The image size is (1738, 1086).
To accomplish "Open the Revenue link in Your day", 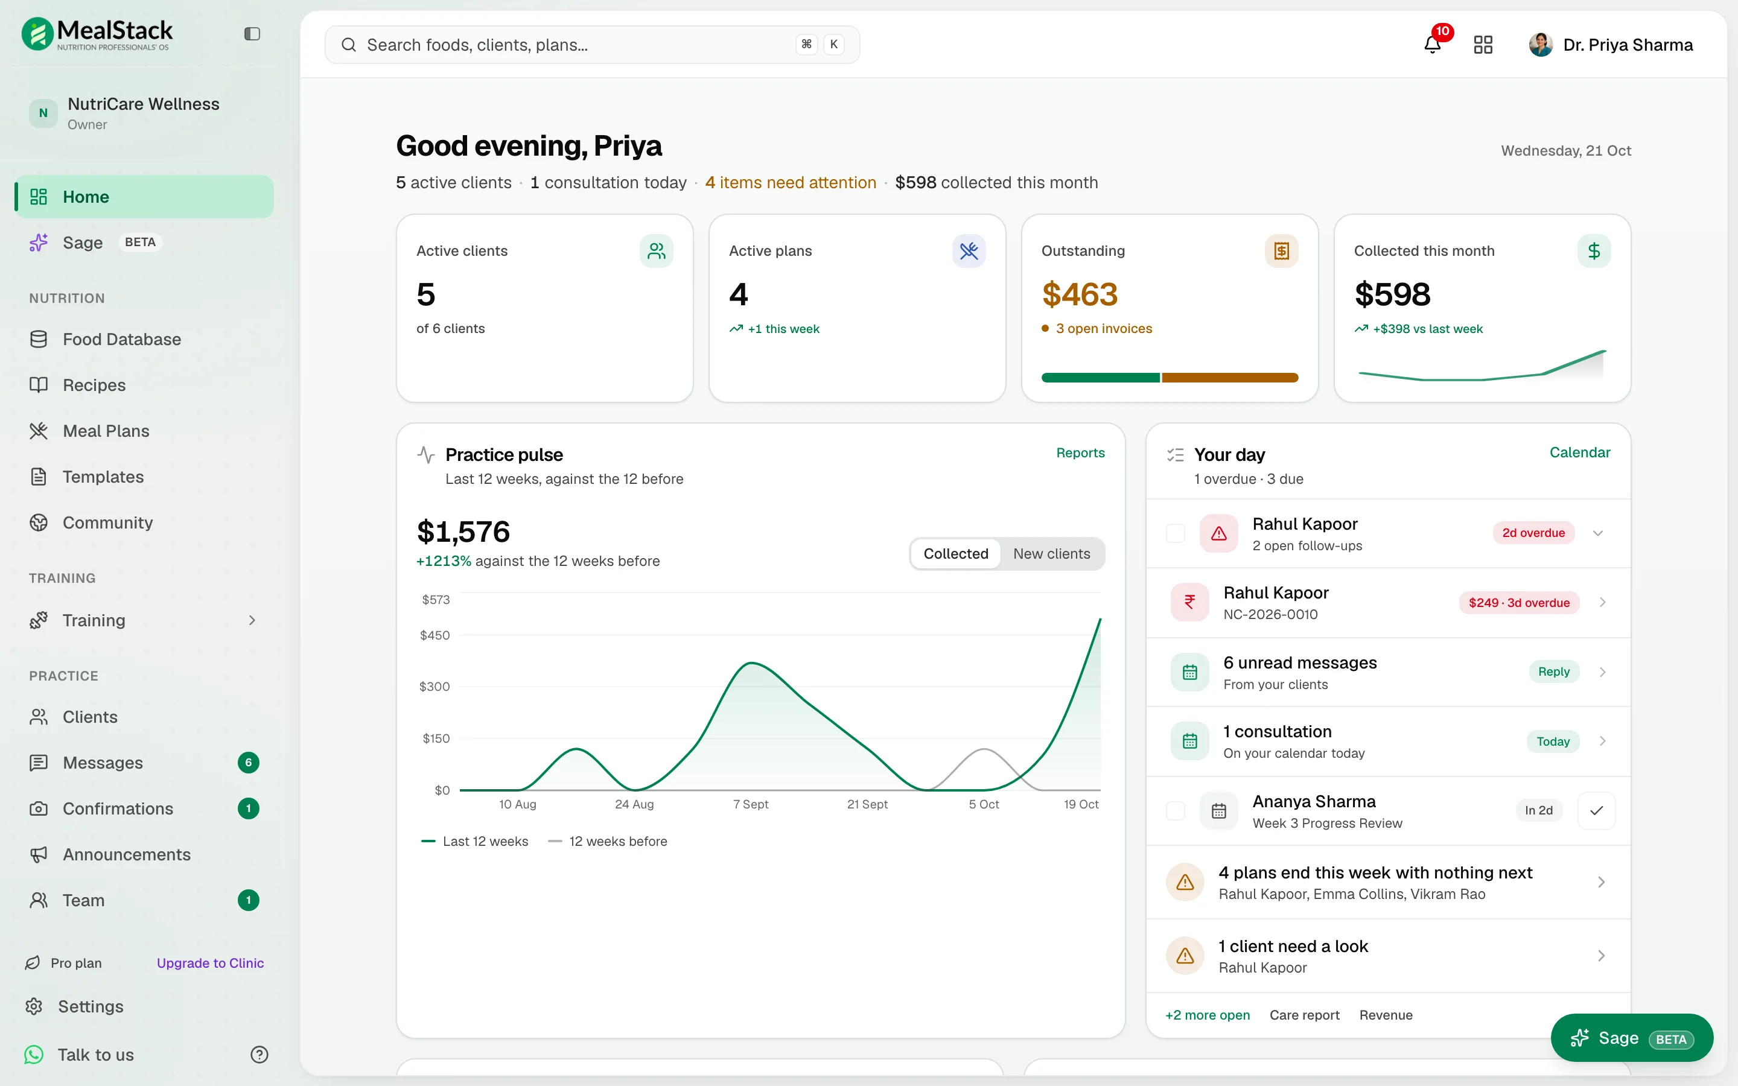I will click(x=1386, y=1015).
